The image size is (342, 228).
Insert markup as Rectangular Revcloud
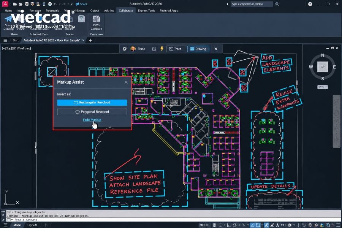tap(92, 103)
